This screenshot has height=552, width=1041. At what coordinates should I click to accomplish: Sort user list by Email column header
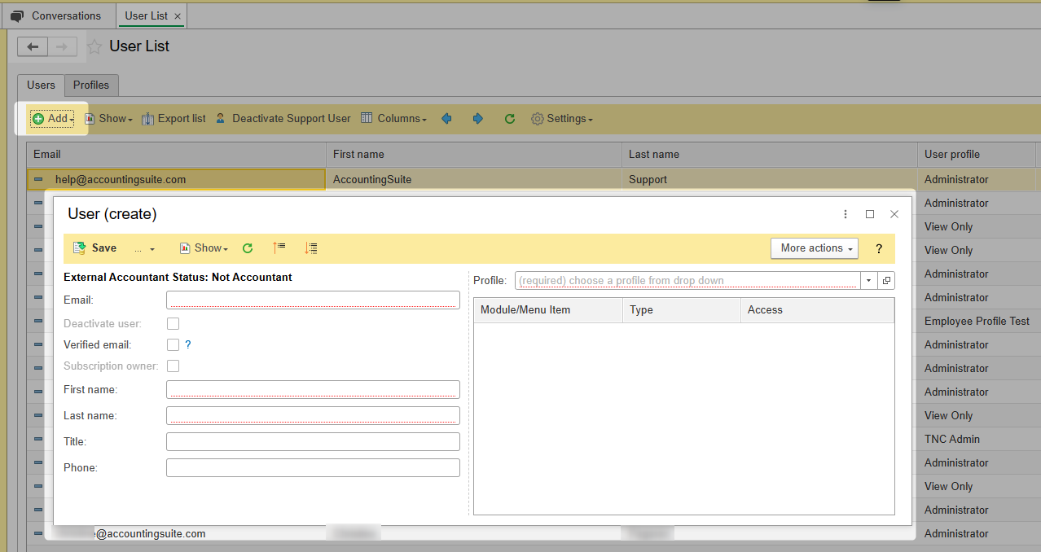point(176,155)
